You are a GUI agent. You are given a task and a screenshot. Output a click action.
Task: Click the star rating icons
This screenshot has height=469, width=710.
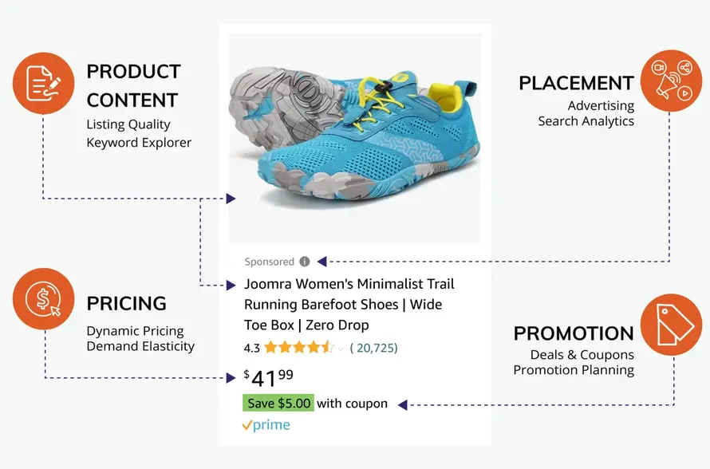point(298,348)
